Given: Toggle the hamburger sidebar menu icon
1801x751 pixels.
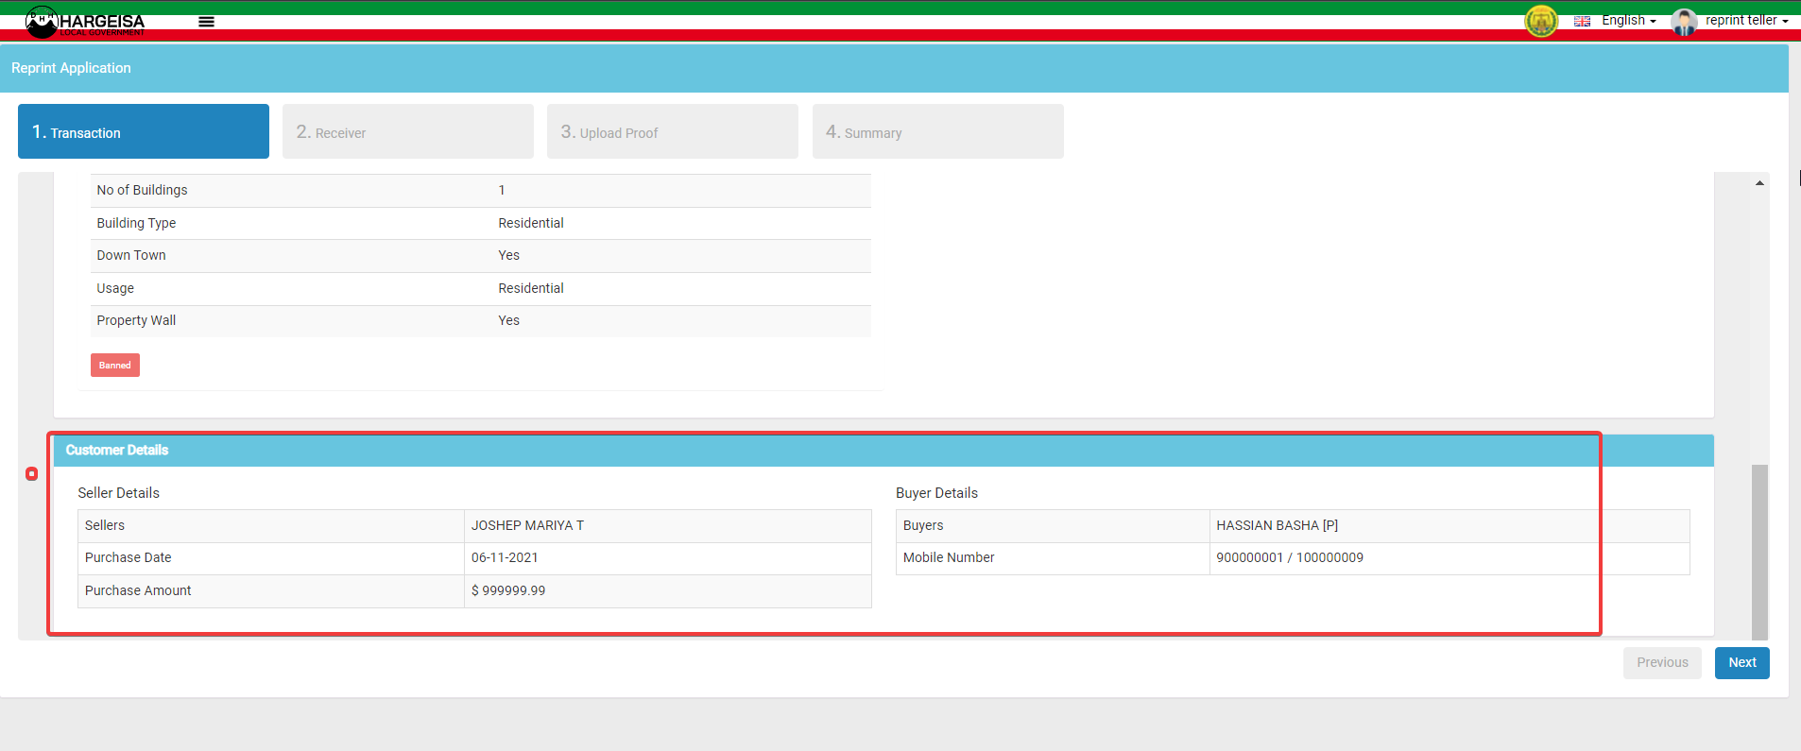Looking at the screenshot, I should click(x=206, y=22).
